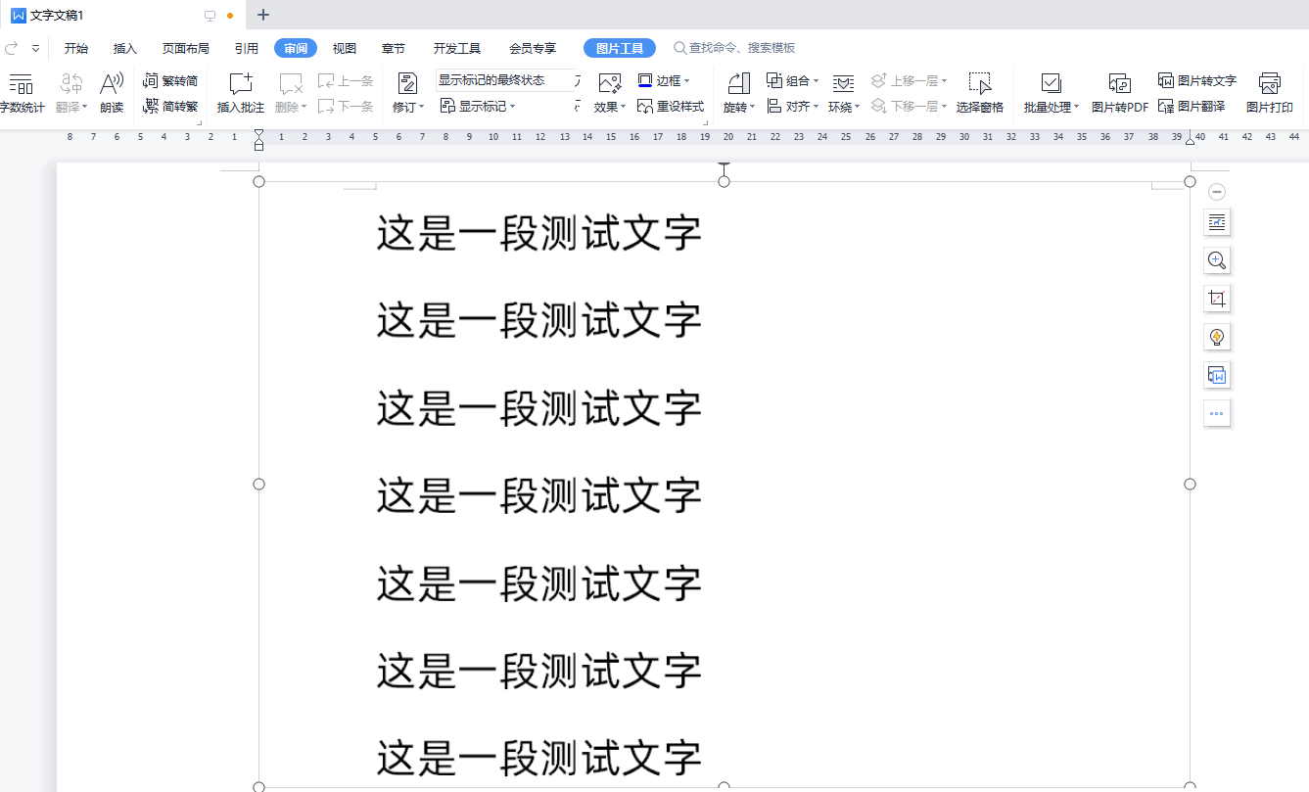Click the 修订 track changes icon
Image resolution: width=1309 pixels, height=792 pixels.
pyautogui.click(x=405, y=84)
